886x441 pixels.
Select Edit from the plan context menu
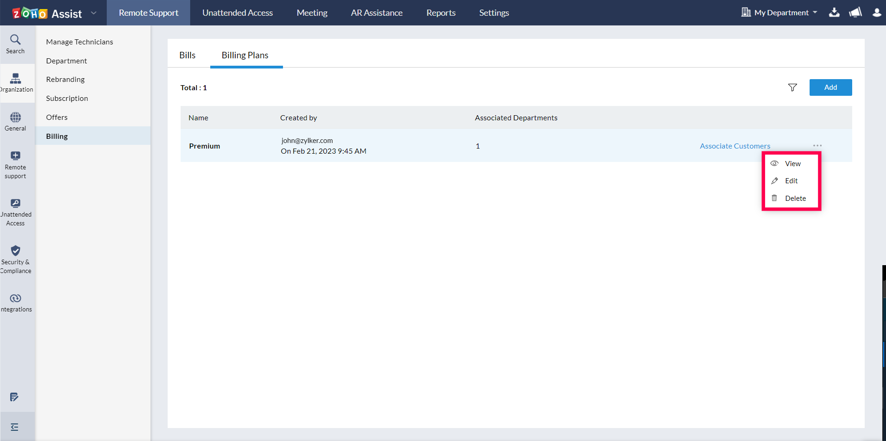coord(791,180)
